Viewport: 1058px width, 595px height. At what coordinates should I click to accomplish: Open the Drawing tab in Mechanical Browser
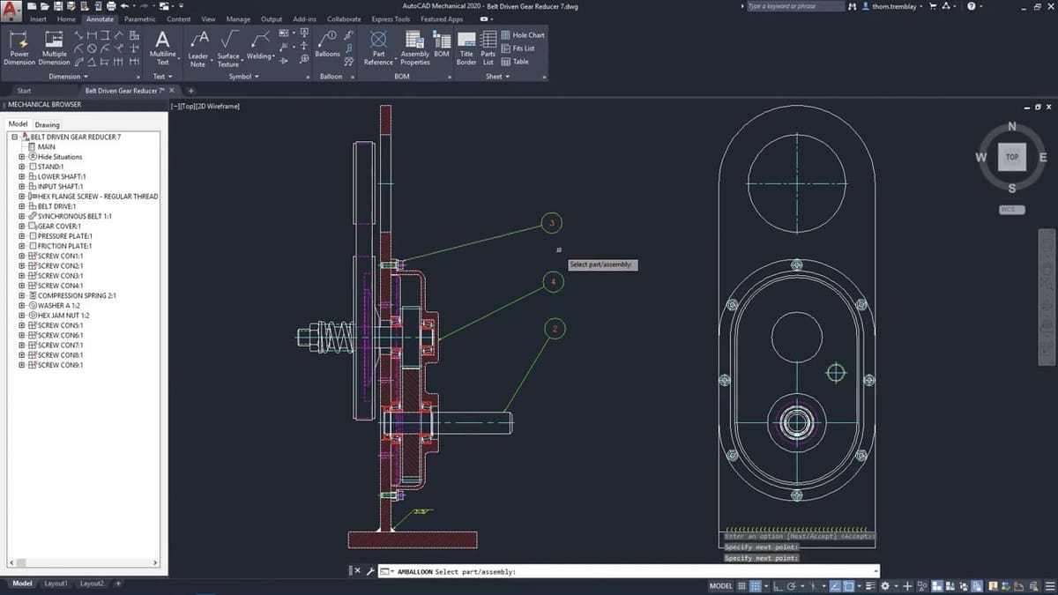47,125
